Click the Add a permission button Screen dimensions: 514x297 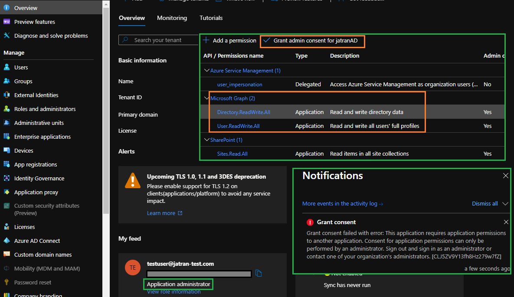pyautogui.click(x=229, y=40)
